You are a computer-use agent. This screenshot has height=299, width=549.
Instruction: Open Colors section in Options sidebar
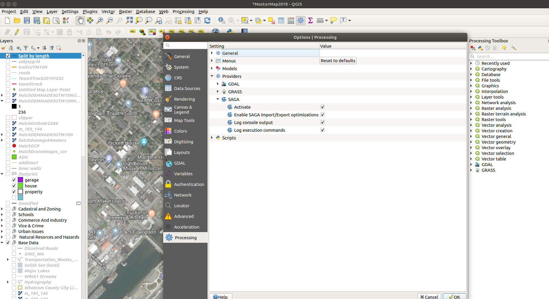(185, 131)
